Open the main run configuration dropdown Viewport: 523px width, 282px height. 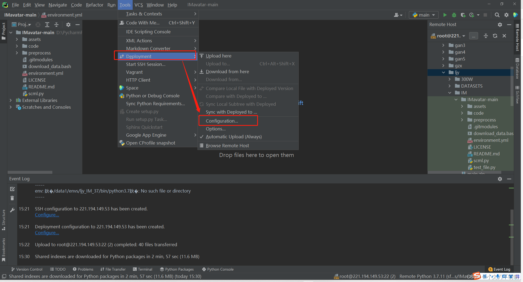pyautogui.click(x=424, y=15)
